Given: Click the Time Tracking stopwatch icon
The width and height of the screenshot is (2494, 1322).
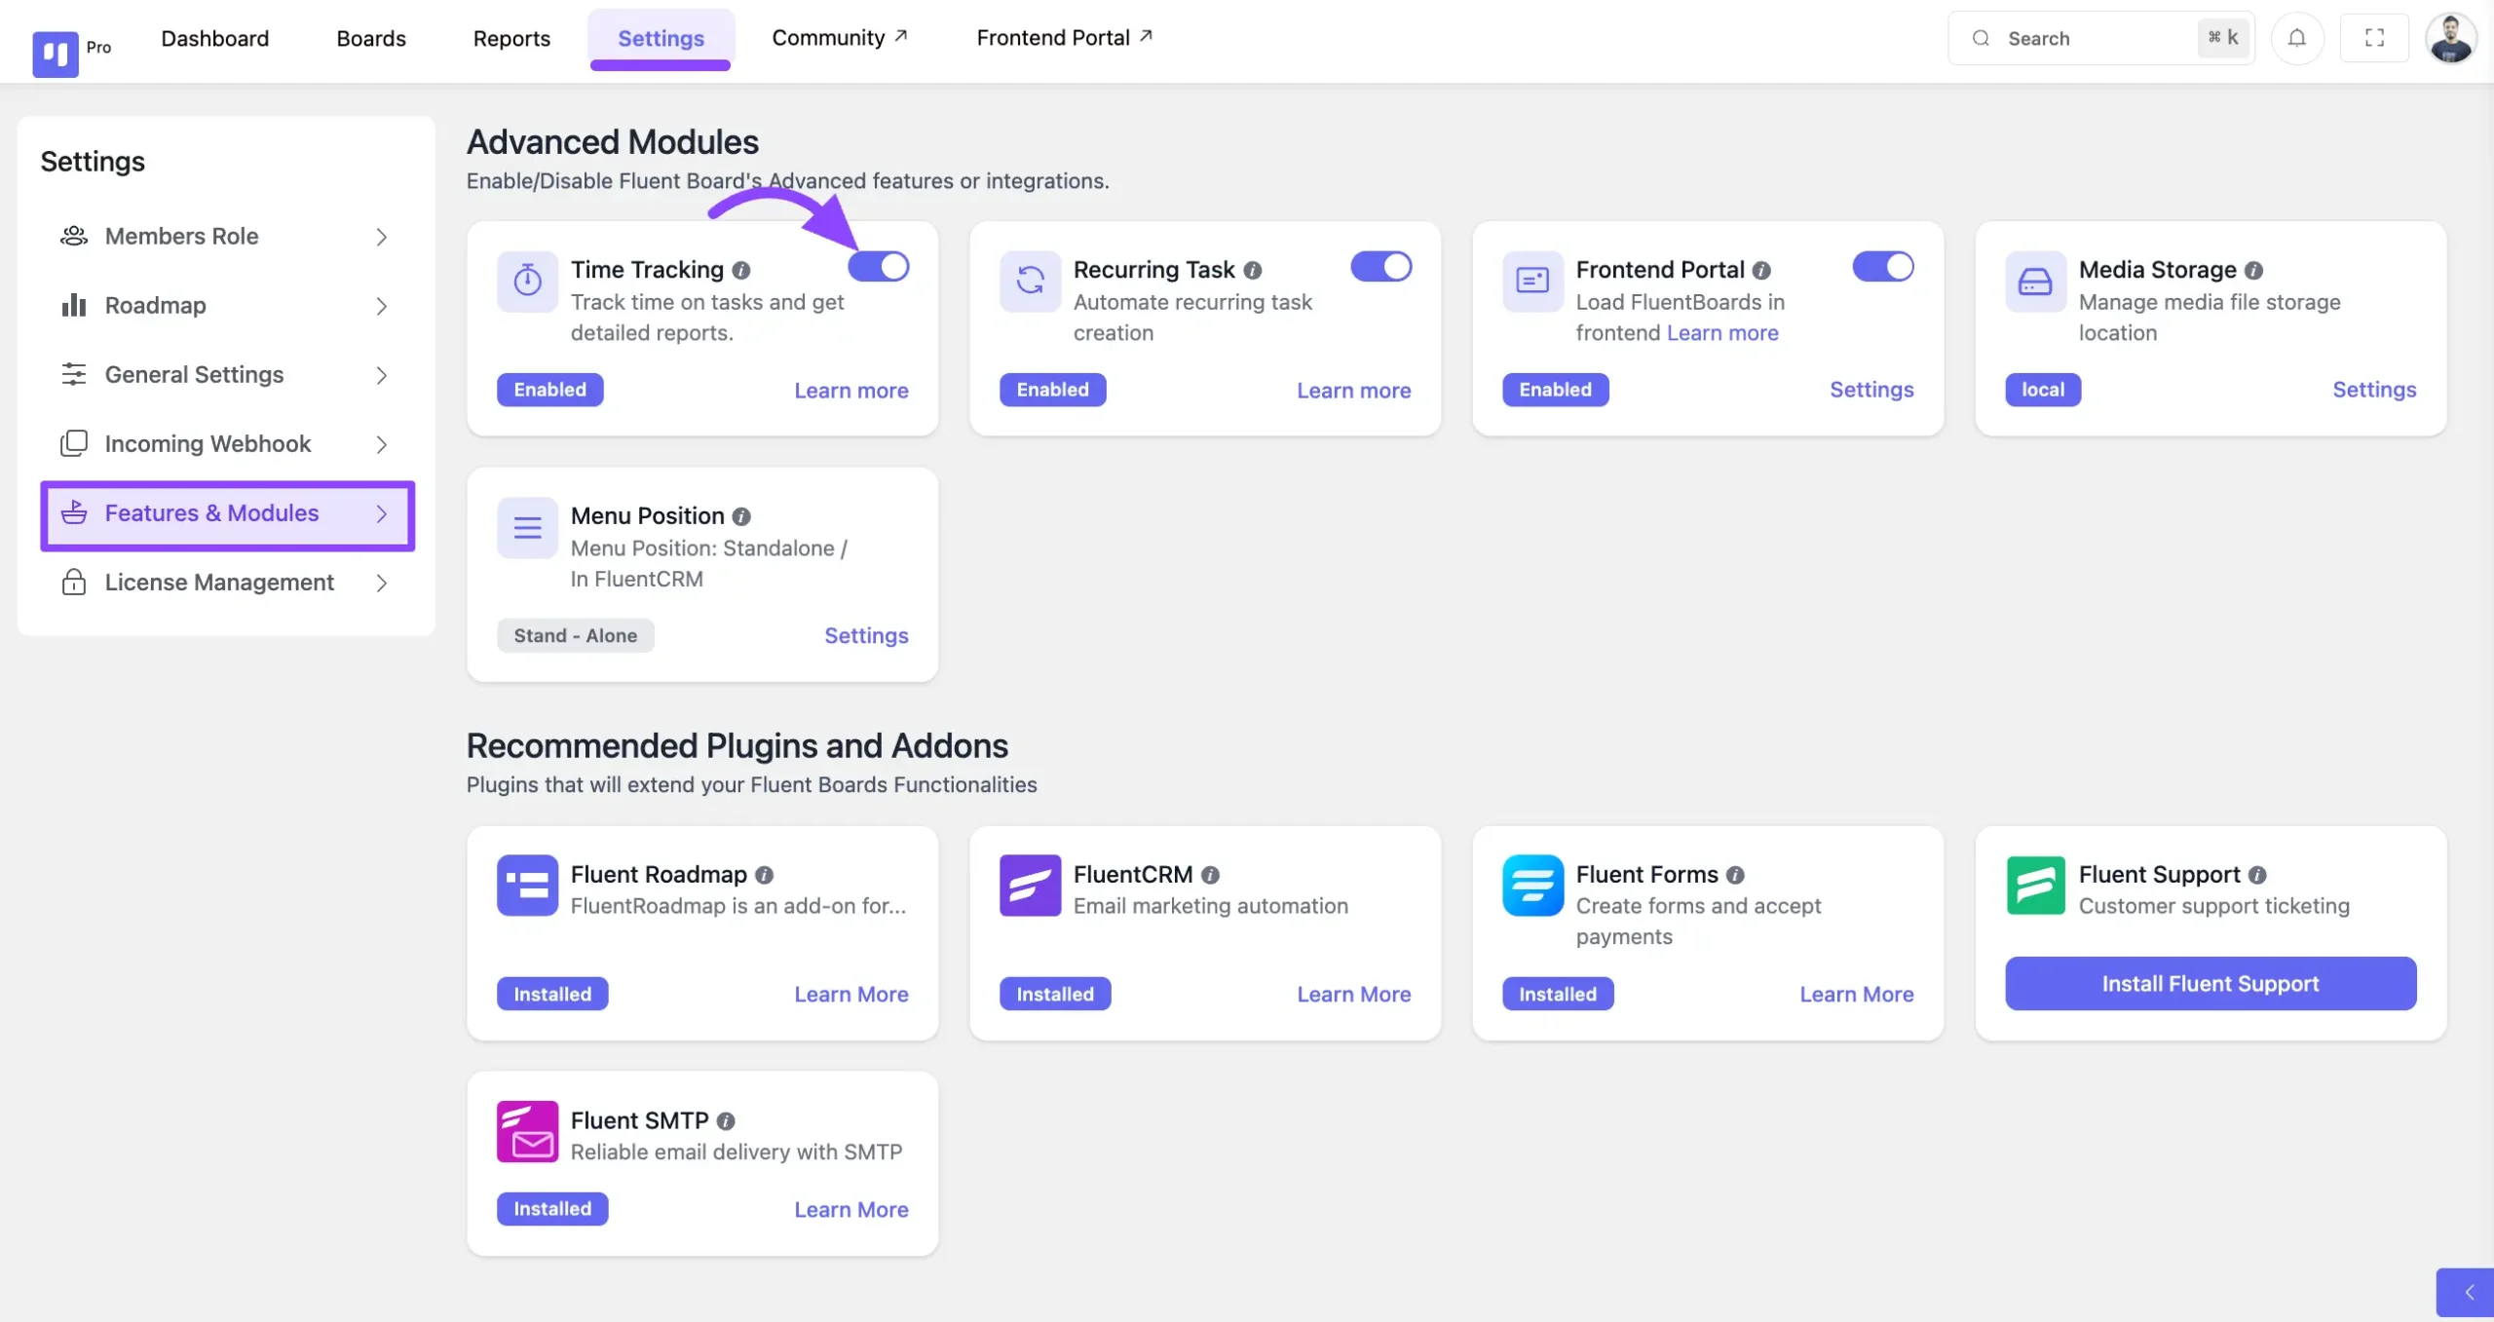Looking at the screenshot, I should pyautogui.click(x=527, y=281).
